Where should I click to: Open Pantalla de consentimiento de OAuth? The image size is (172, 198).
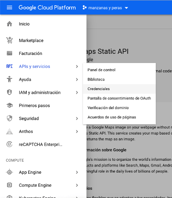[119, 98]
